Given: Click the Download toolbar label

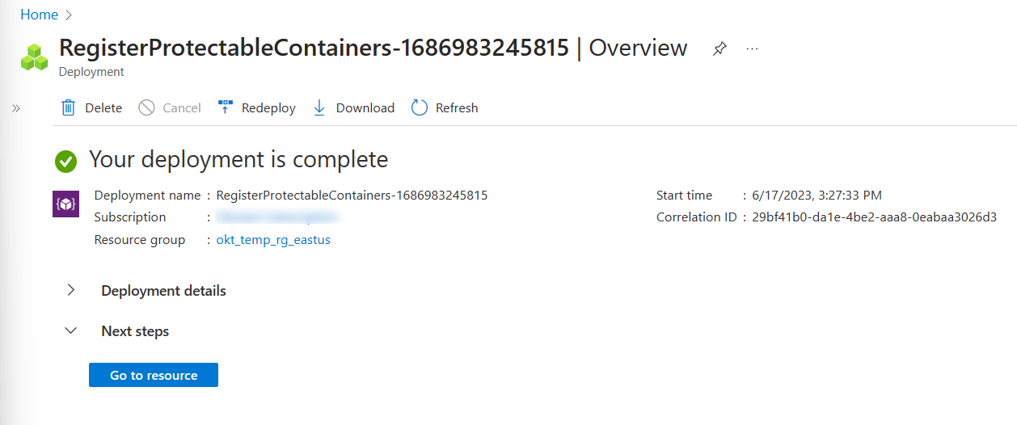Looking at the screenshot, I should coord(365,108).
